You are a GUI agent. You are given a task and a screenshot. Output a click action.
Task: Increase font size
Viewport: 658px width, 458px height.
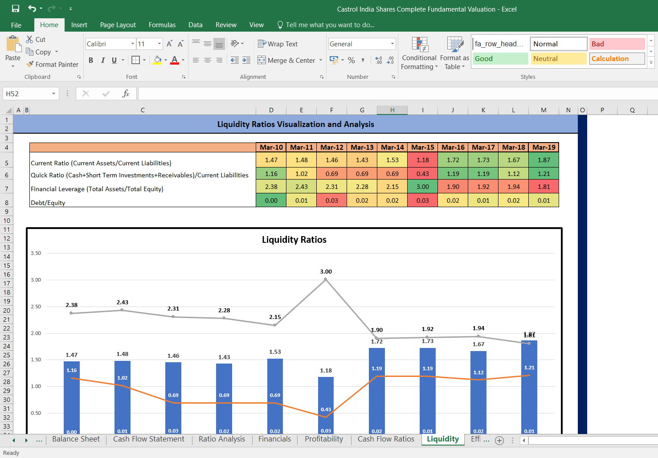(169, 44)
